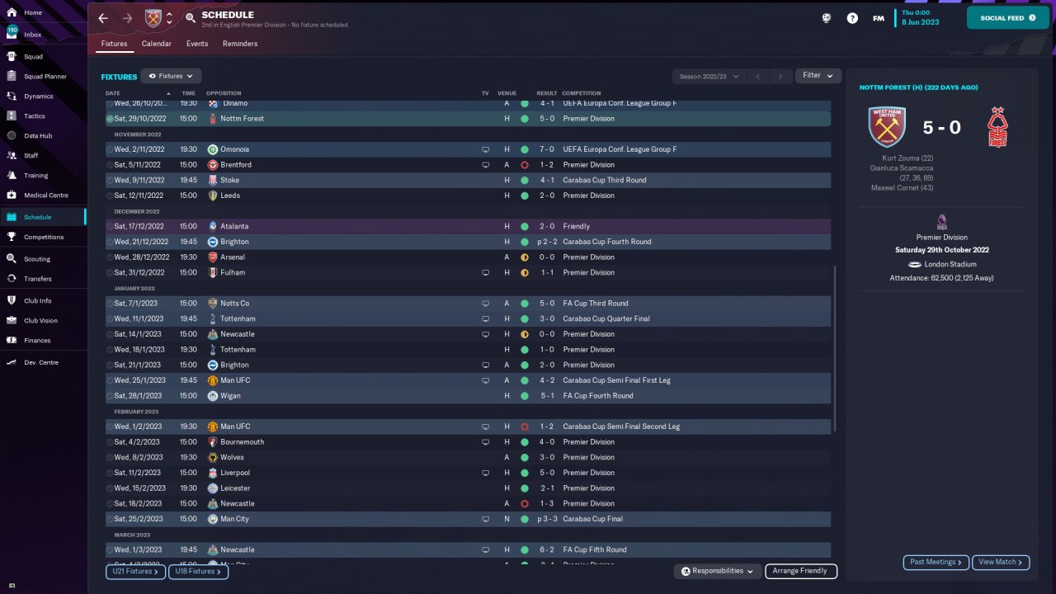Switch to the Fixtures tab

[x=115, y=44]
